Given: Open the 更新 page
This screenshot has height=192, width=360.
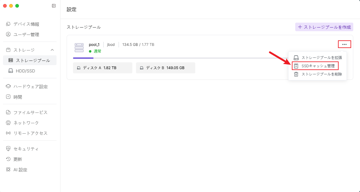Looking at the screenshot, I should tap(18, 159).
